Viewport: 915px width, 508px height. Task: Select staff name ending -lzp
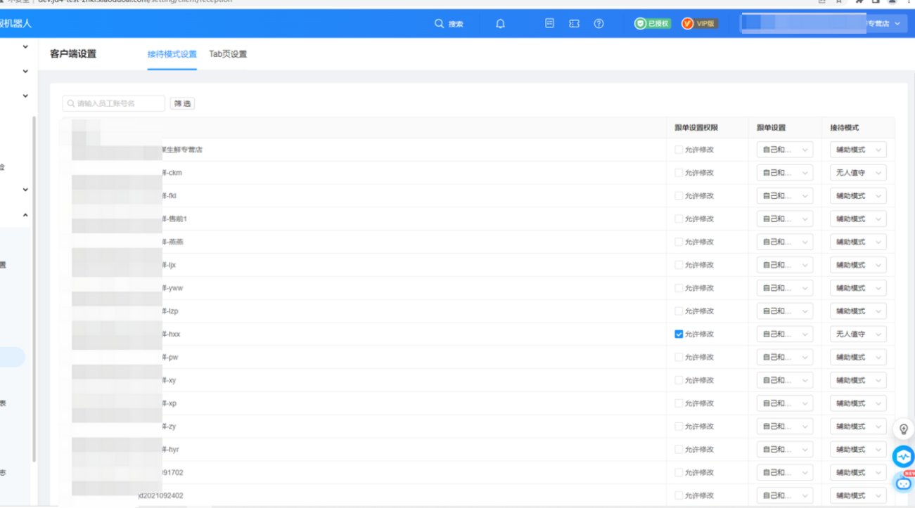point(170,311)
